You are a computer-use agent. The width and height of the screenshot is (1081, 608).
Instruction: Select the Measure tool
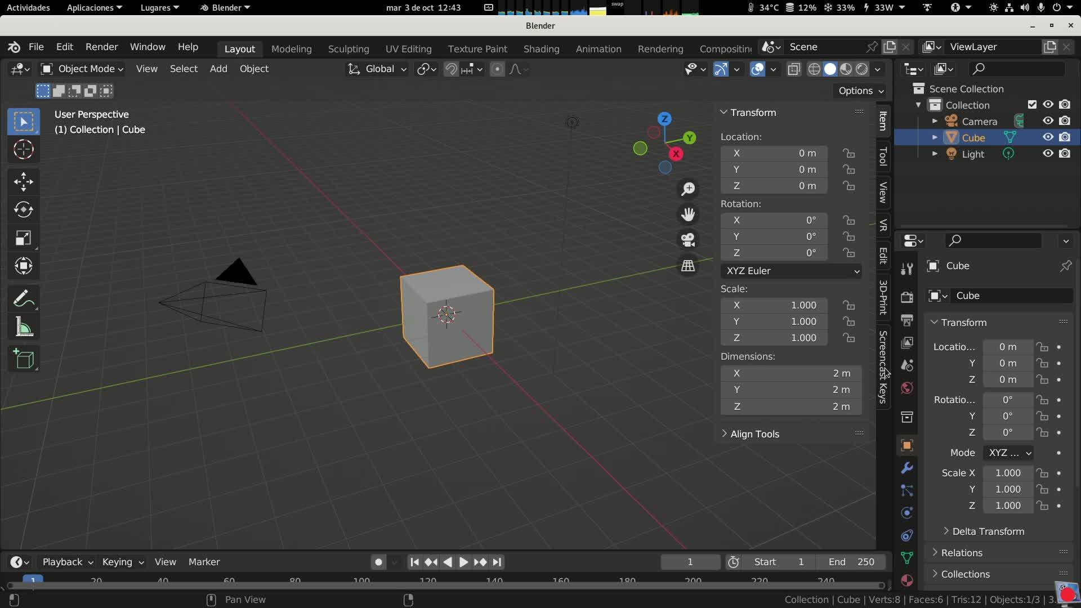tap(23, 327)
